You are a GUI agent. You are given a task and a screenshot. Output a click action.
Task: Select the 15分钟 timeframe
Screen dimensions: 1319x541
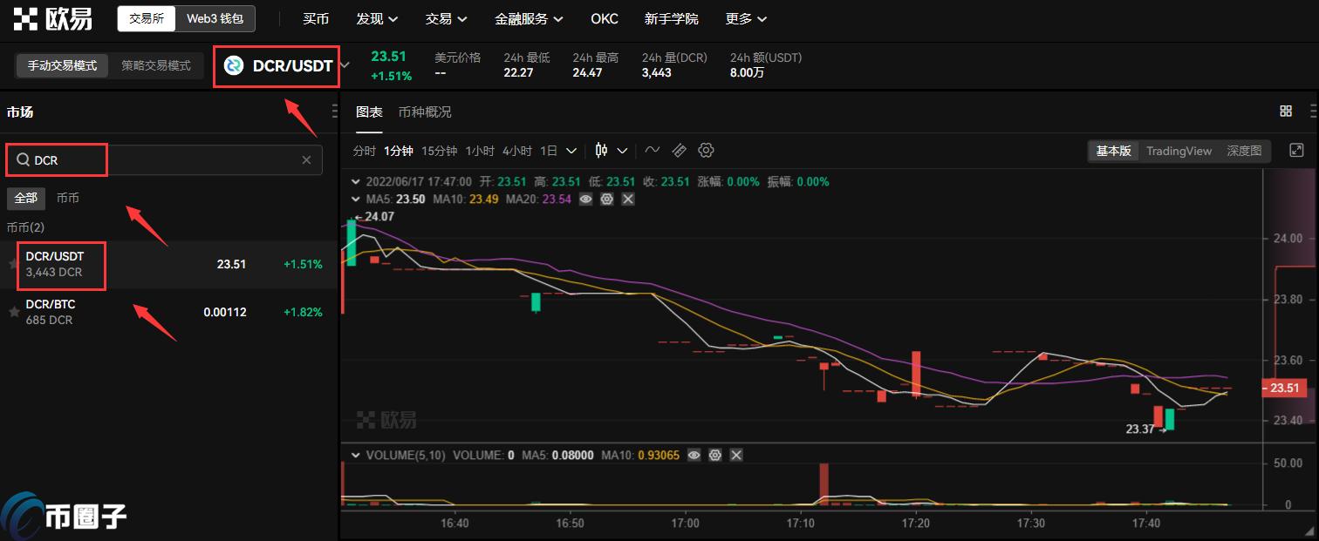[439, 151]
